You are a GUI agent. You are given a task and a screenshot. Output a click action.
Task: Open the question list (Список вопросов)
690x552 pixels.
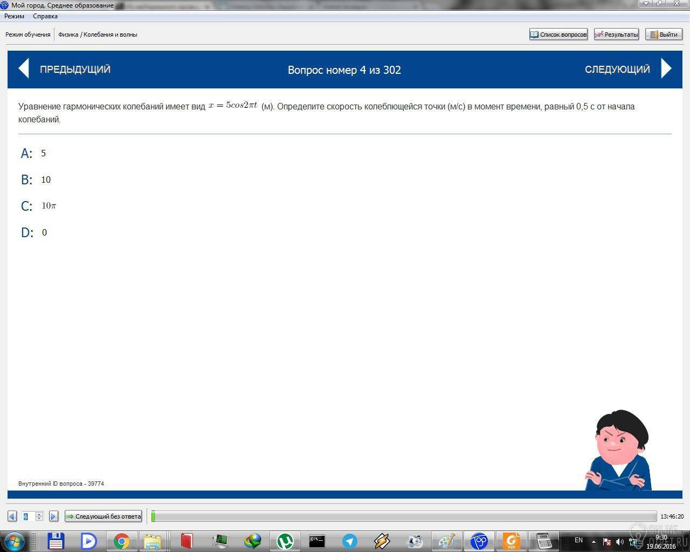[558, 34]
